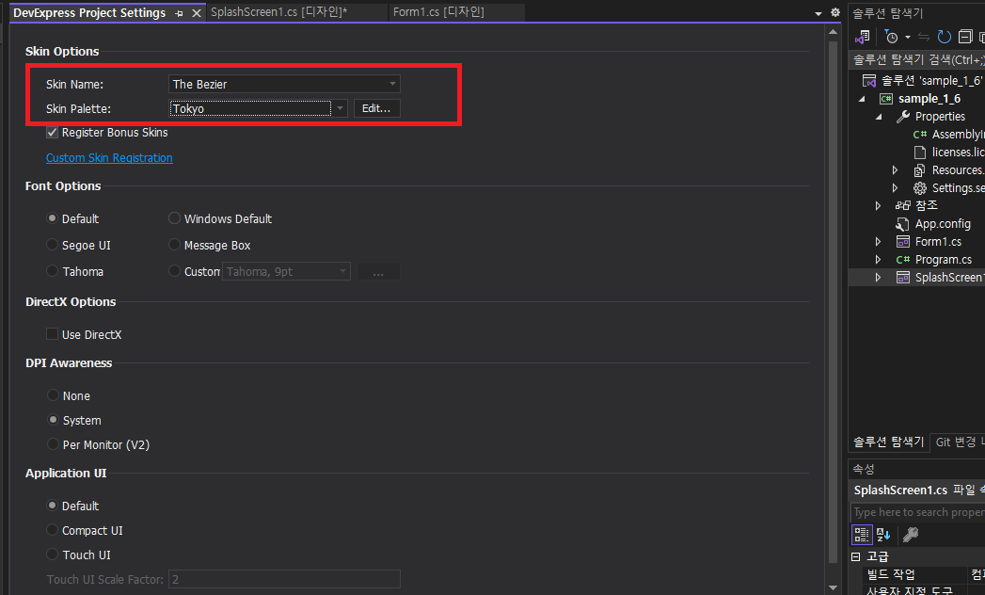Set DPI Awareness to Per Monitor (V2)
This screenshot has width=985, height=595.
point(53,444)
